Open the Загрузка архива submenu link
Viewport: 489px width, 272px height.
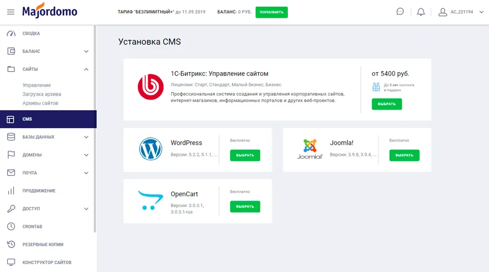42,94
